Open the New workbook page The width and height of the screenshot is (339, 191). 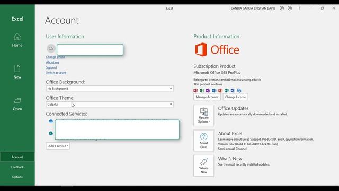[17, 72]
